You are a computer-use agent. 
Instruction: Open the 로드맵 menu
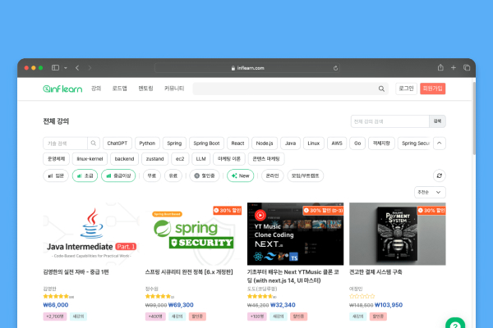[x=120, y=88]
